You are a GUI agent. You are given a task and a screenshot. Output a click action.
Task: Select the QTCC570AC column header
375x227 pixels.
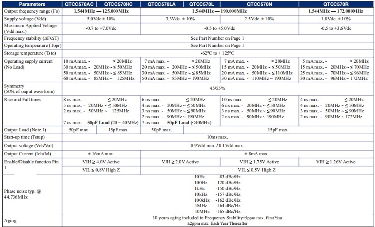[x=82, y=4]
